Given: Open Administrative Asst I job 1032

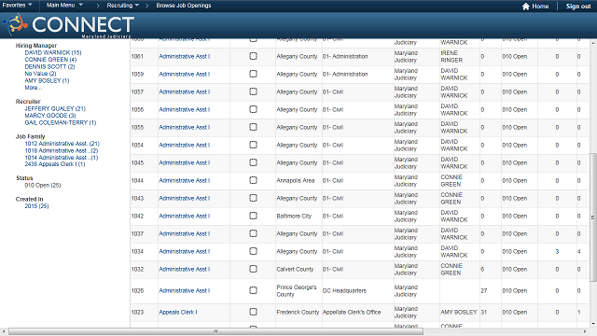Looking at the screenshot, I should pos(185,269).
